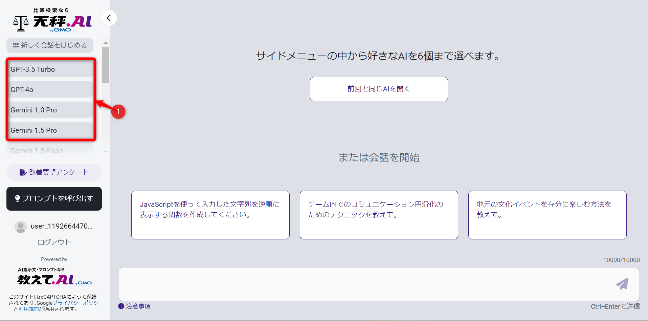Image resolution: width=648 pixels, height=321 pixels.
Task: Choose Gemini 1.5 Pro from the list
Action: pyautogui.click(x=50, y=130)
